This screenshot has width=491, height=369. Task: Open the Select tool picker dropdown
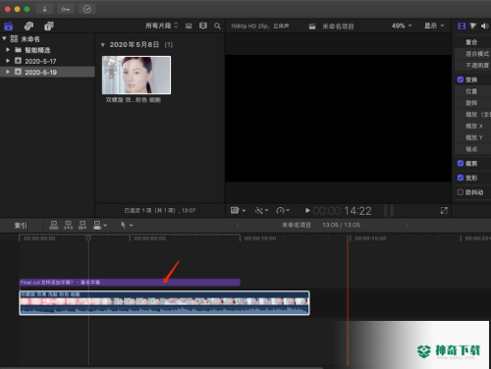pyautogui.click(x=127, y=225)
